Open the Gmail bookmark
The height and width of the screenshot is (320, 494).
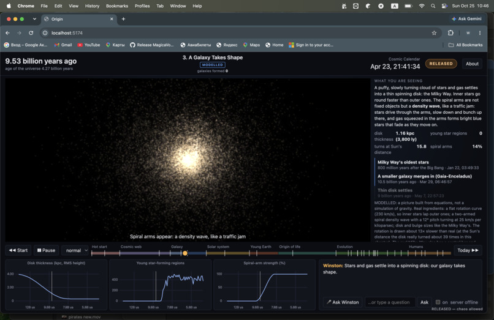(63, 45)
